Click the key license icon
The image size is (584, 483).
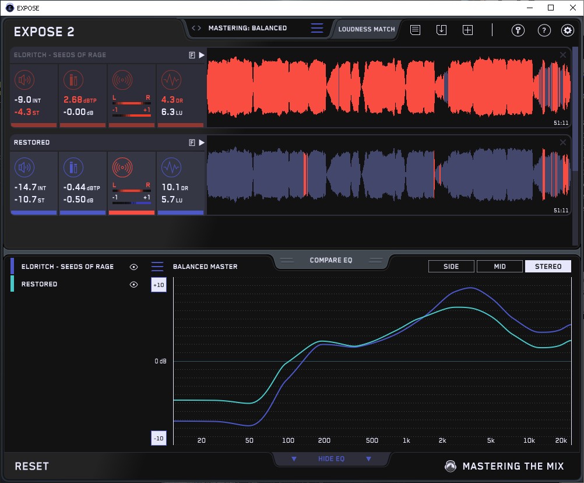pos(518,30)
